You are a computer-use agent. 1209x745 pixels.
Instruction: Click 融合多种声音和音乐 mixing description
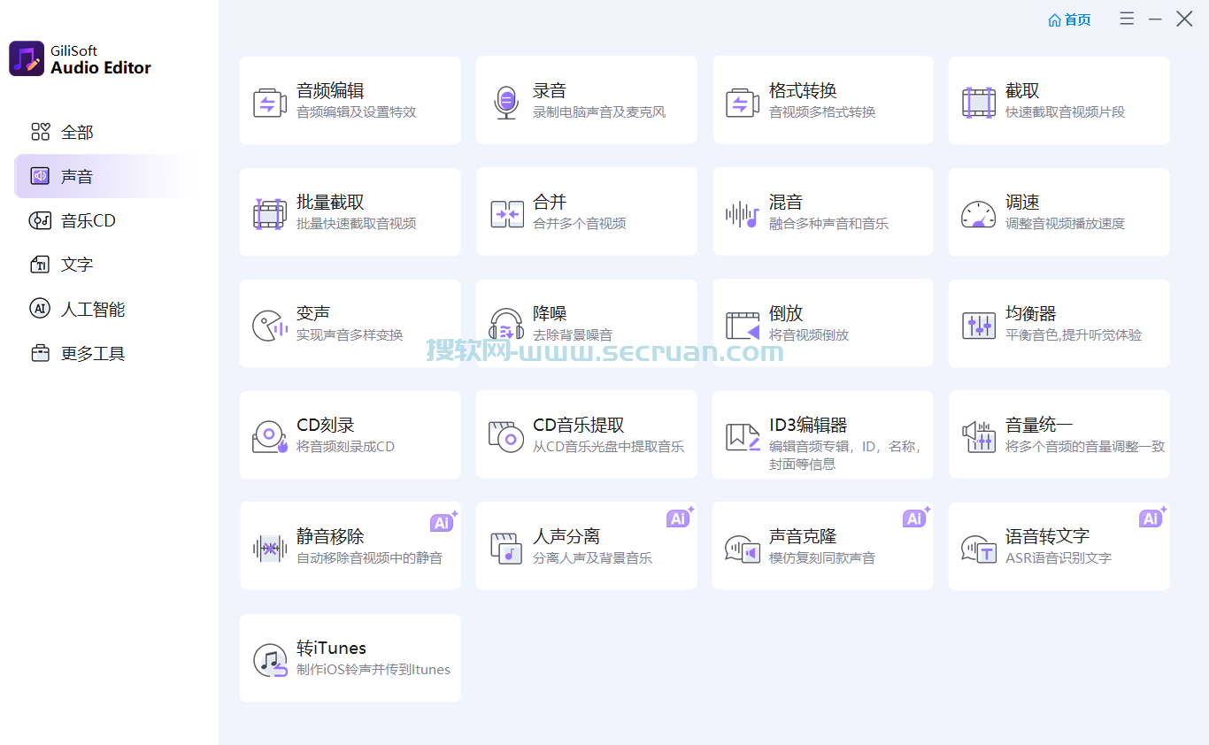point(828,224)
